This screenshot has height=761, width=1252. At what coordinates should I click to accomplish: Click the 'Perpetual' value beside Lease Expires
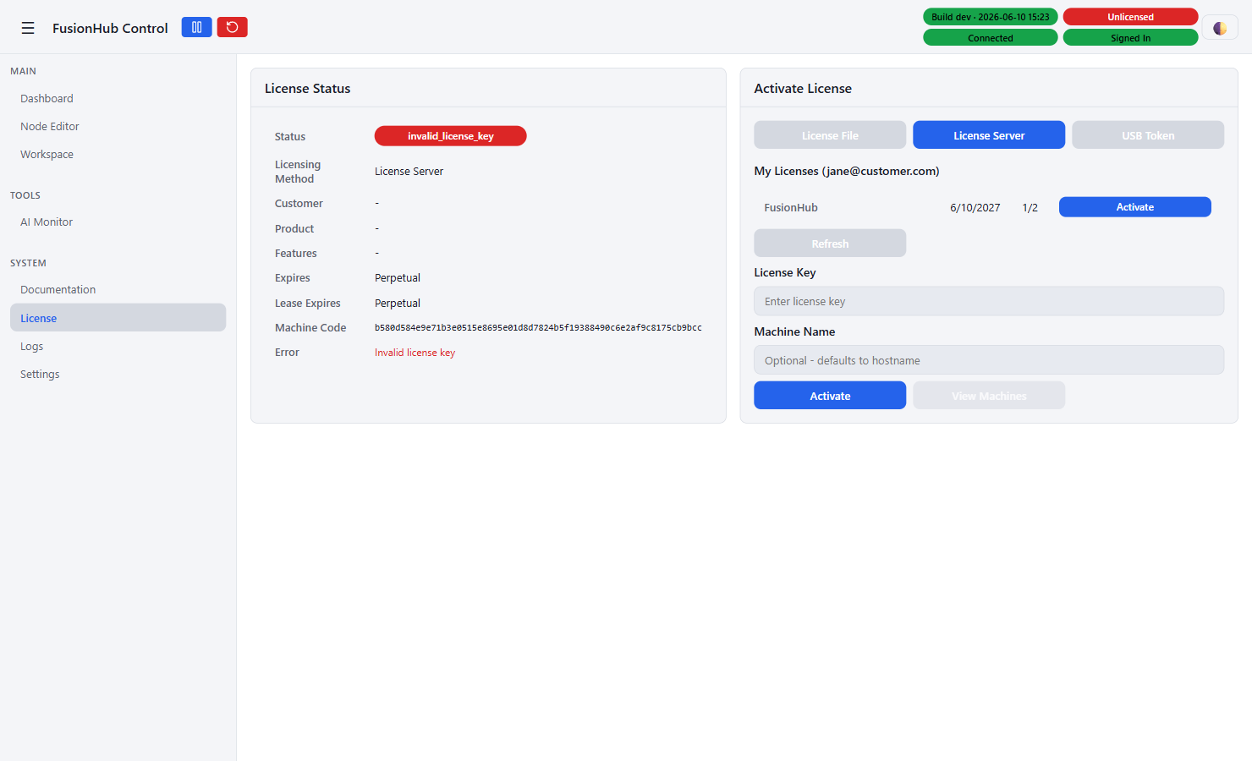(398, 303)
